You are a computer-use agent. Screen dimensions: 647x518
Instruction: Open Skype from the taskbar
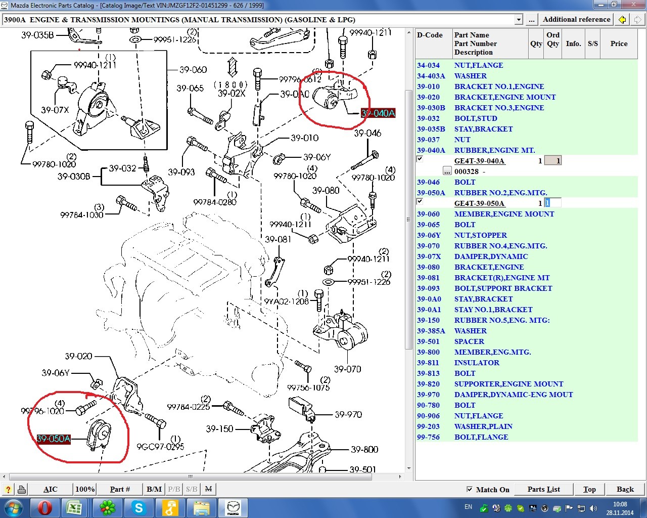tap(138, 507)
